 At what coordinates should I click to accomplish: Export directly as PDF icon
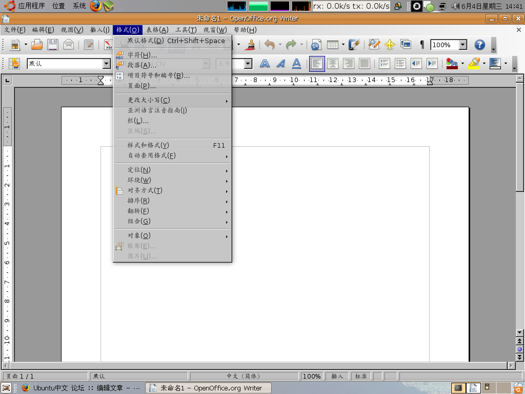point(108,45)
